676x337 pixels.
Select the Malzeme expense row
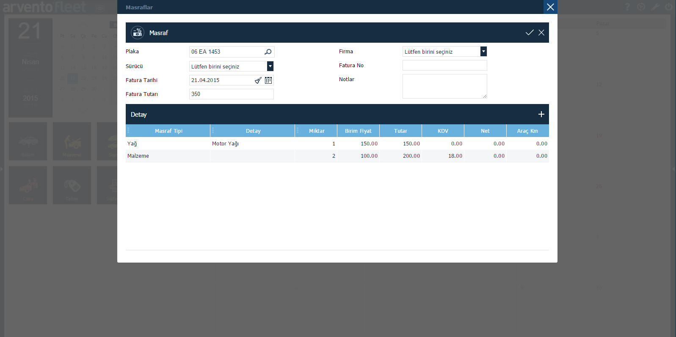[x=337, y=156]
